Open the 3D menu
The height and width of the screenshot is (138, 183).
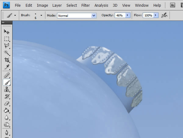115,5
